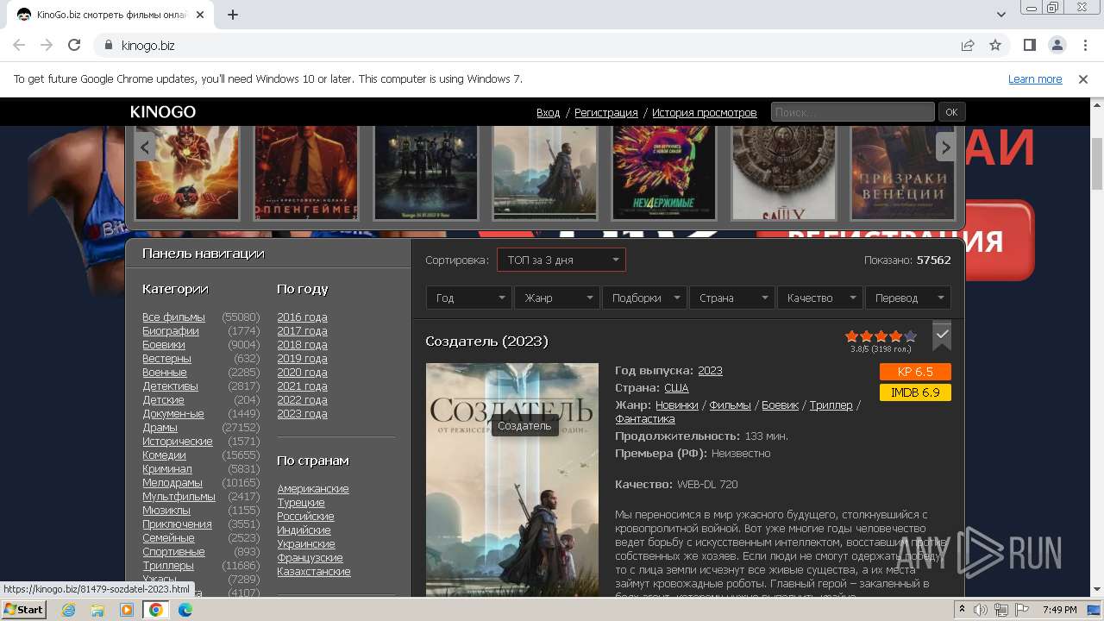The height and width of the screenshot is (621, 1104).
Task: Slide the poster carousel to the right
Action: pos(946,147)
